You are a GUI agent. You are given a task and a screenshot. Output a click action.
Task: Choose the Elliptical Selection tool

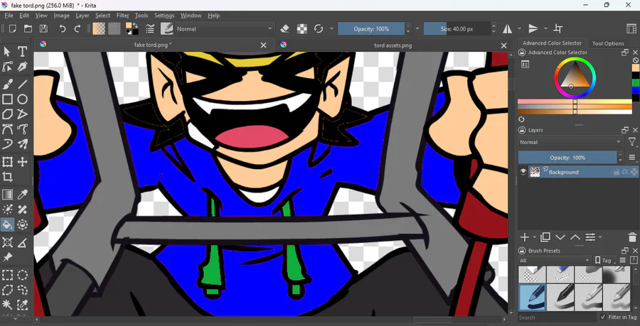click(23, 276)
